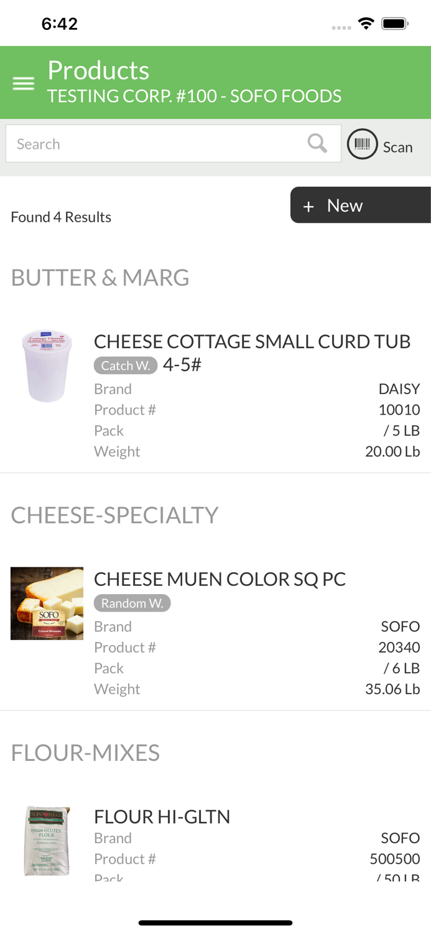Tap the SOFO muenster cheese product thumbnail
The image size is (431, 934).
click(x=47, y=603)
